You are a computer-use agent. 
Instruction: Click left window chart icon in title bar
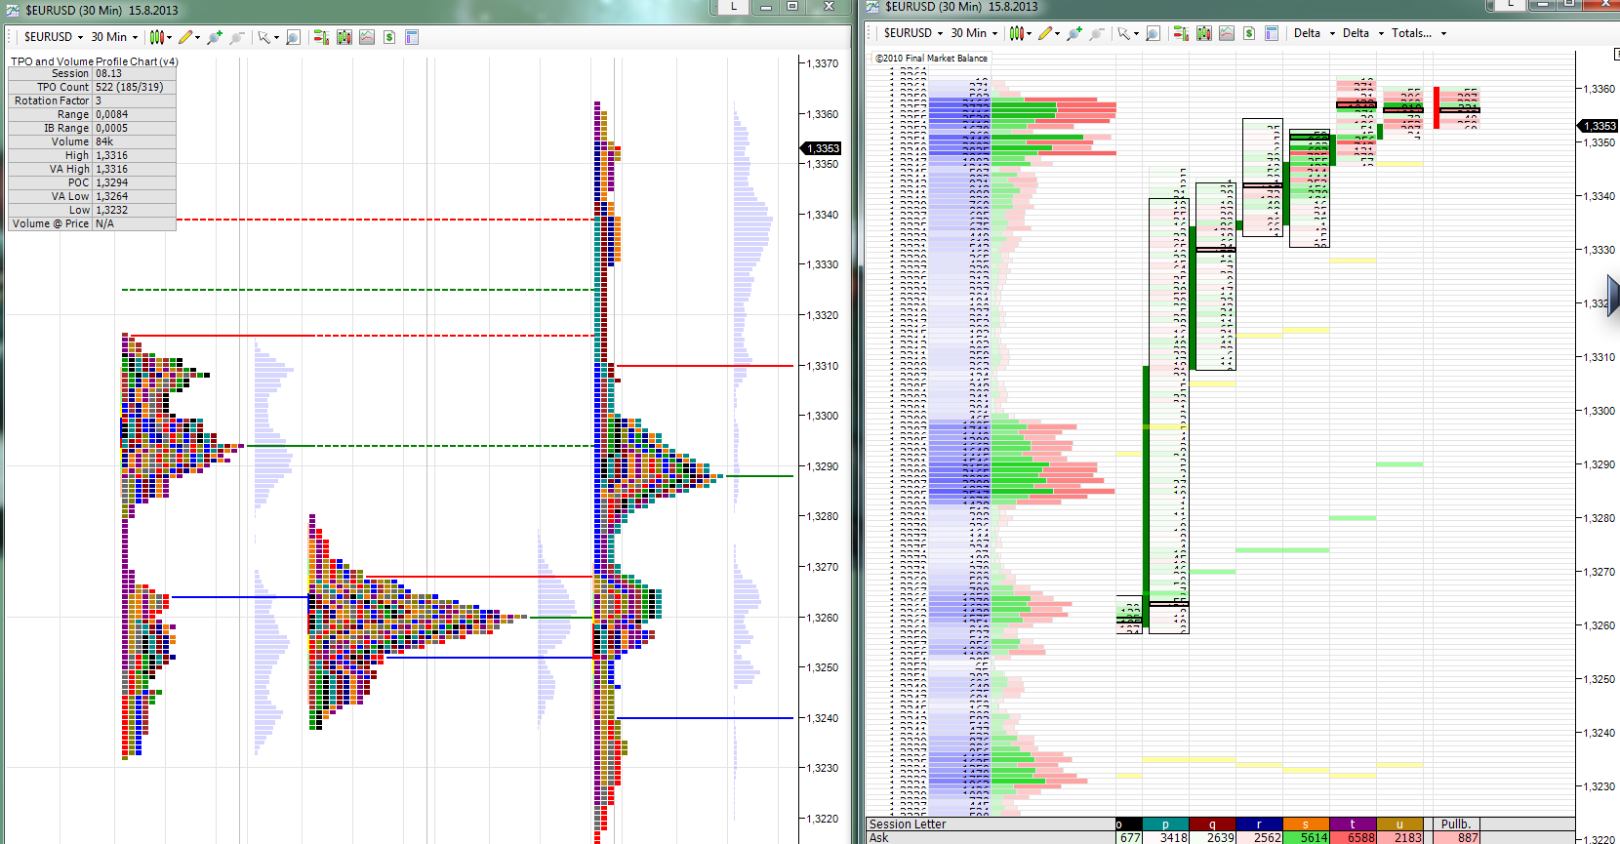coord(13,10)
